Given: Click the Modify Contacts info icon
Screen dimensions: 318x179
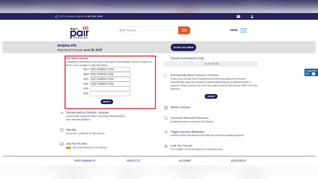Looking at the screenshot, I should coord(166,107).
